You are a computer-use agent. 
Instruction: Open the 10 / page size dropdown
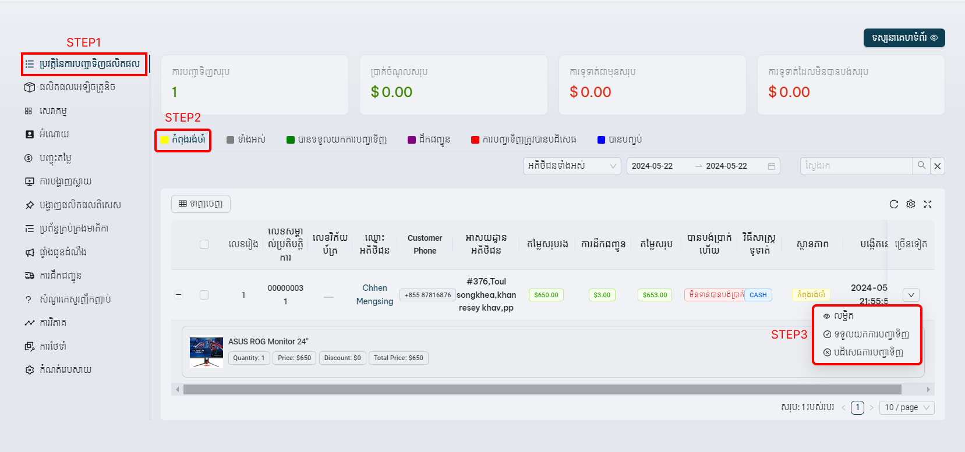[907, 407]
